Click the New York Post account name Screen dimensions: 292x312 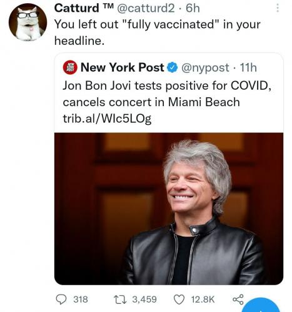pyautogui.click(x=122, y=67)
